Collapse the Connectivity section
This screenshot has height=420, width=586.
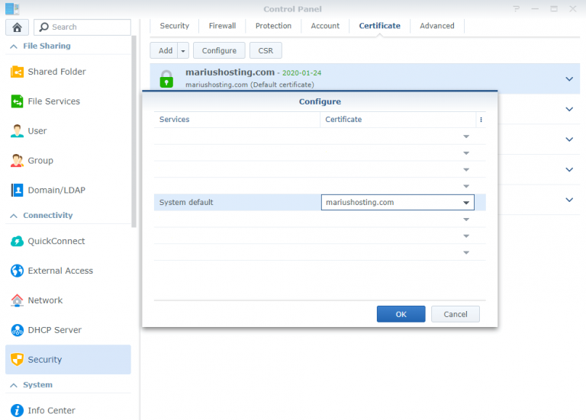click(x=14, y=216)
